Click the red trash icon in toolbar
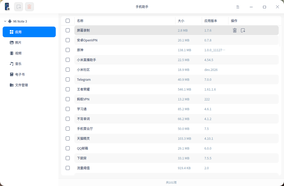Image resolution: width=284 pixels, height=186 pixels. (29, 7)
